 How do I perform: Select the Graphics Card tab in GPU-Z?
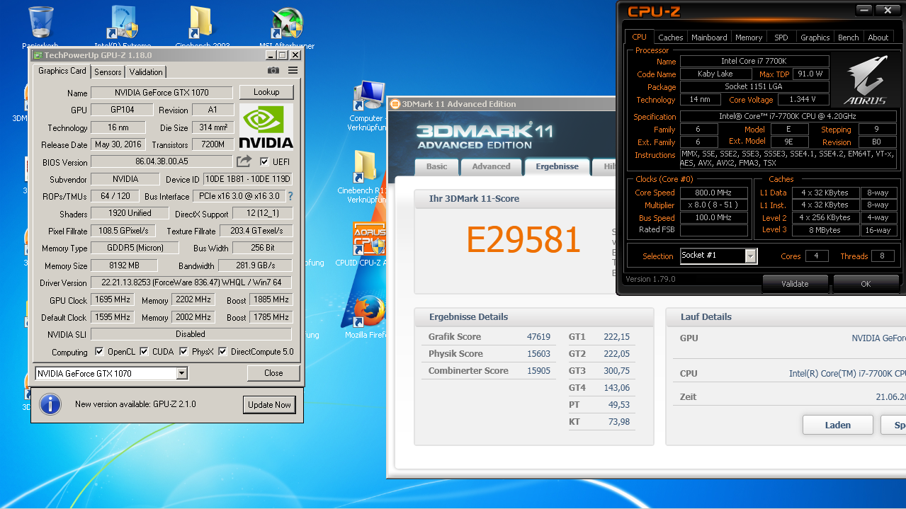pyautogui.click(x=62, y=71)
